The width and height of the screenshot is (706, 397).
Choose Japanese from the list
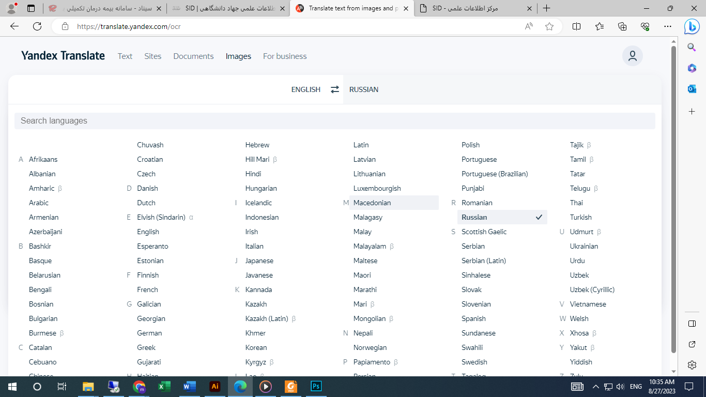click(259, 261)
